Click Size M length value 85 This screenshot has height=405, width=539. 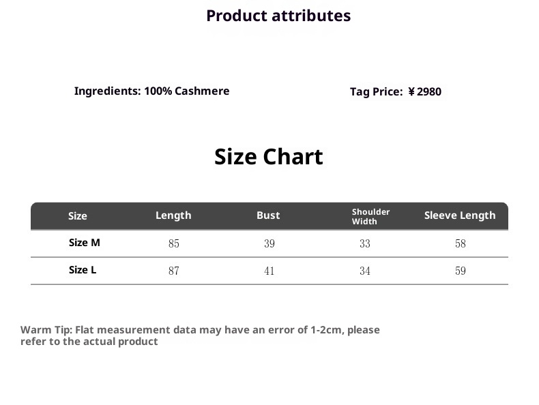[x=173, y=243]
